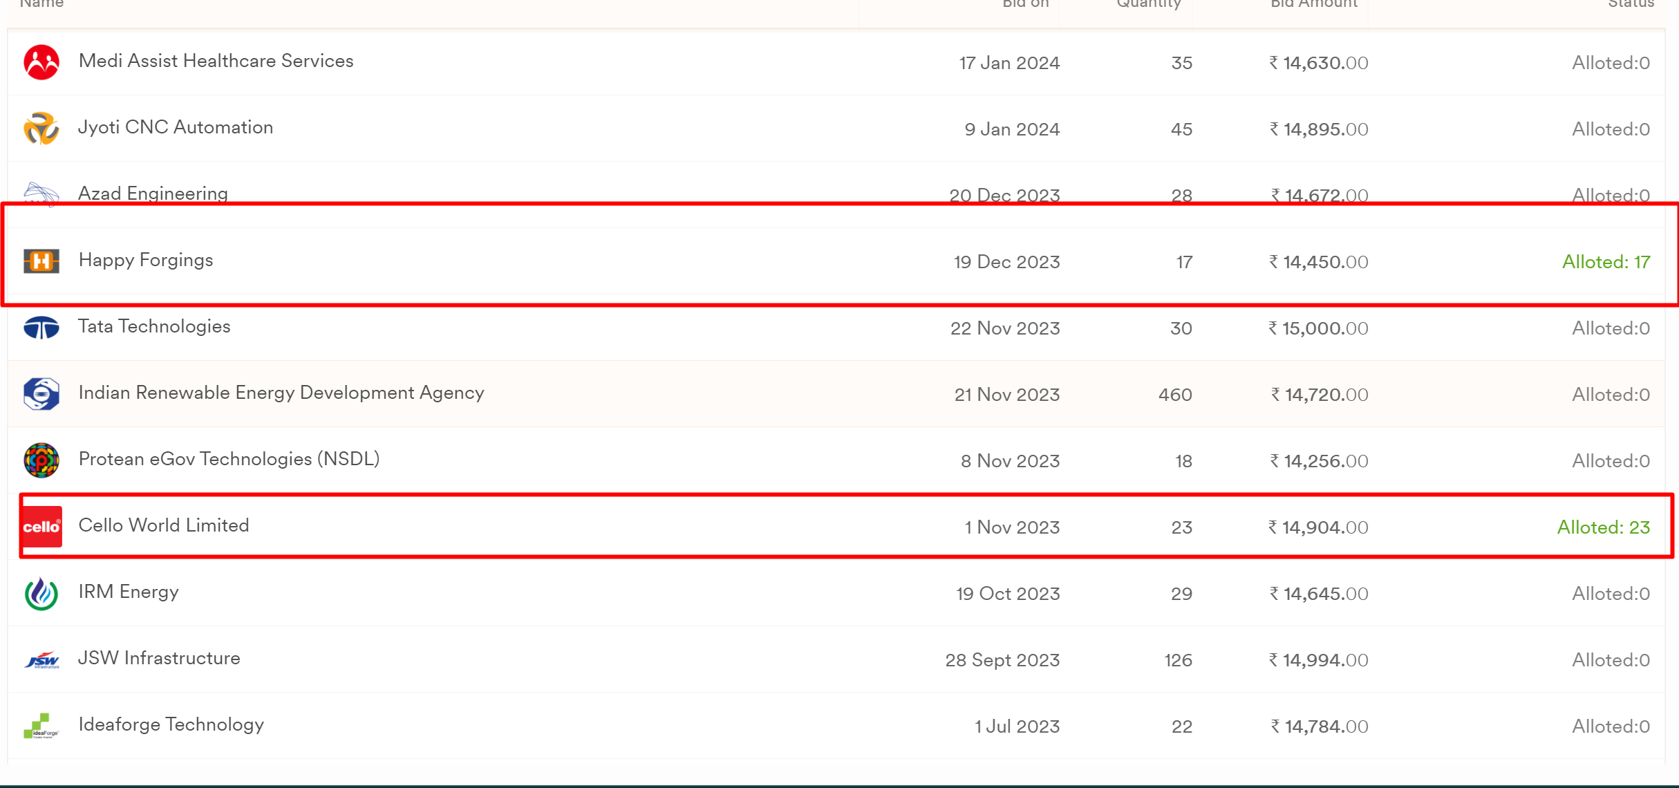Click the bid amount ₹ 14,904.00
The height and width of the screenshot is (788, 1679).
pos(1318,527)
